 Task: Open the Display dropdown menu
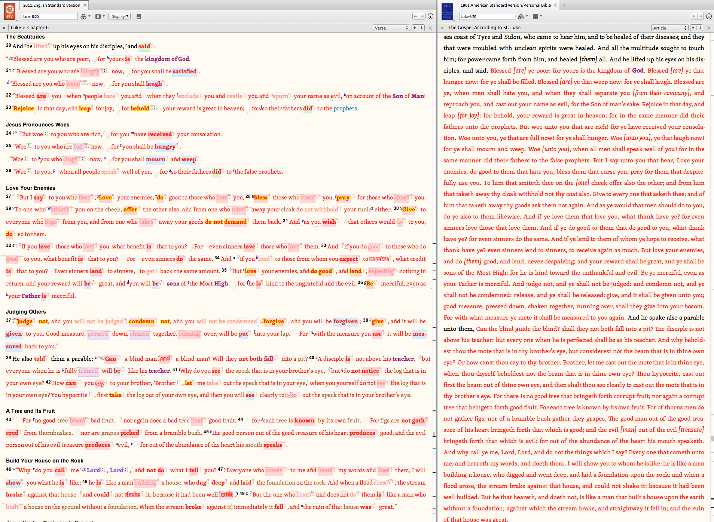pos(119,16)
